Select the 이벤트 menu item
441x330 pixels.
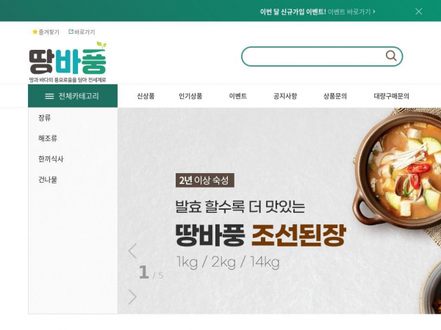click(x=237, y=96)
